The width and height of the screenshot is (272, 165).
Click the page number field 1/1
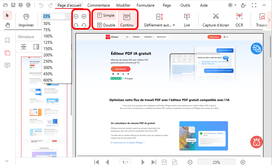125,162
